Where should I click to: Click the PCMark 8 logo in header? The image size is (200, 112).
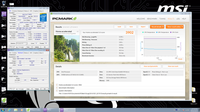pos(64,19)
